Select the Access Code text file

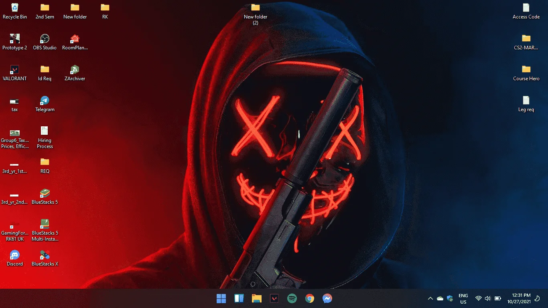tap(526, 11)
